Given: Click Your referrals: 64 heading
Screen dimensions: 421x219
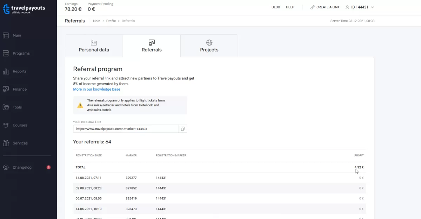Looking at the screenshot, I should [92, 142].
